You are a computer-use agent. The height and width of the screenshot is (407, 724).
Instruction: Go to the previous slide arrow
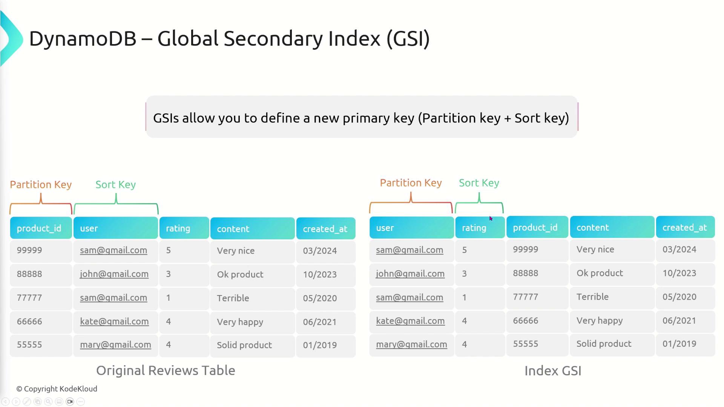tap(5, 402)
